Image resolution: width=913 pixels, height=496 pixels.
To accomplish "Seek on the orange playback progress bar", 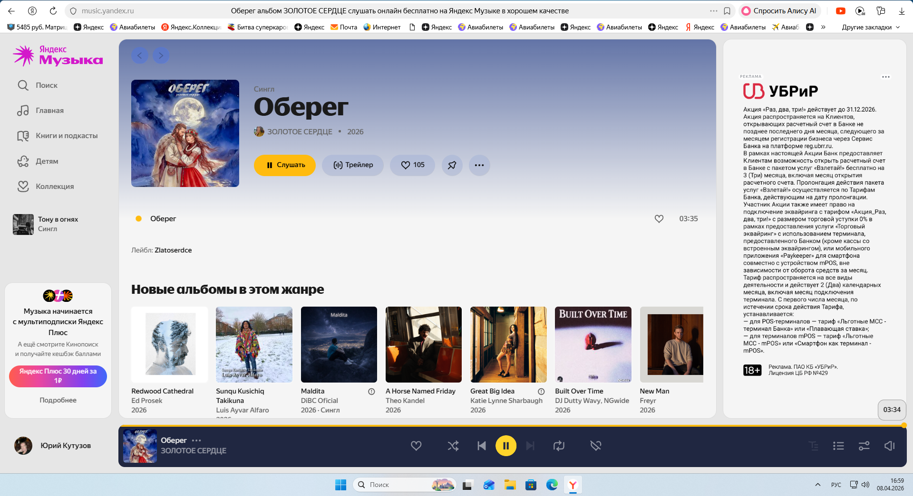I will click(x=512, y=426).
